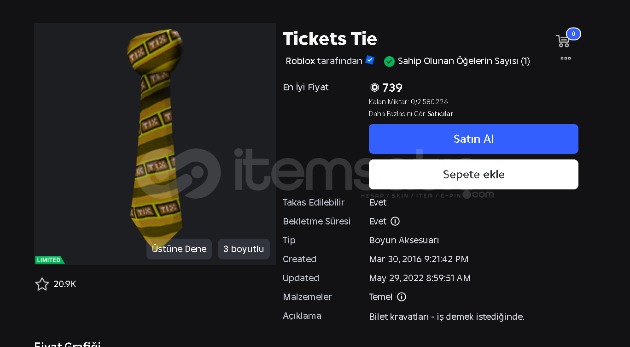
Task: Click the green owned-item checkmark icon
Action: [x=390, y=61]
